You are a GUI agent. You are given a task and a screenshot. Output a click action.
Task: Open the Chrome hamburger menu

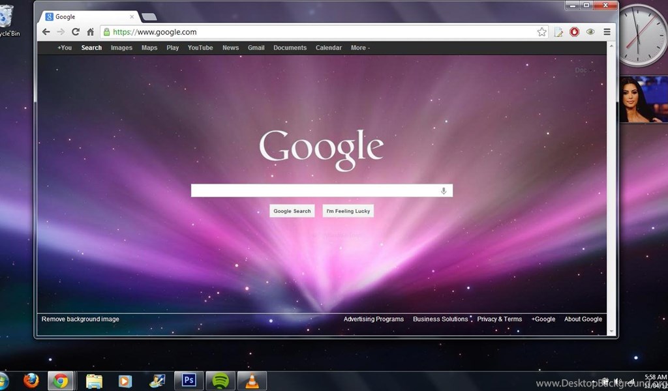pyautogui.click(x=607, y=32)
